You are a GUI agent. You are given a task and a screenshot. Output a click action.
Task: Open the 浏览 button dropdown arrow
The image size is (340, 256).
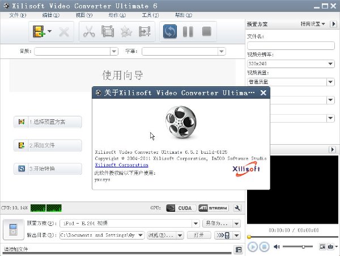click(180, 235)
